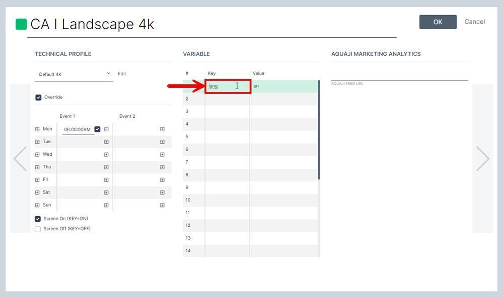The image size is (503, 298).
Task: Click the plus box left of Thu label
Action: tap(37, 167)
